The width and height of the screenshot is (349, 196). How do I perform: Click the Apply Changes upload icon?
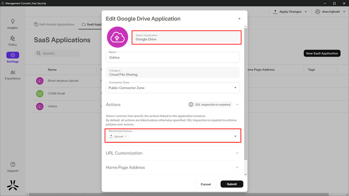[x=275, y=12]
